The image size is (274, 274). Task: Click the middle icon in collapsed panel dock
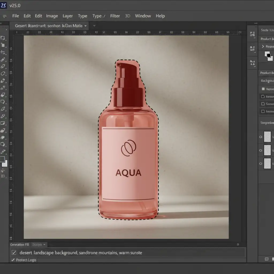coord(252,48)
